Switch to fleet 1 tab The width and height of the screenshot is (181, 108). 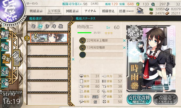click(34, 26)
